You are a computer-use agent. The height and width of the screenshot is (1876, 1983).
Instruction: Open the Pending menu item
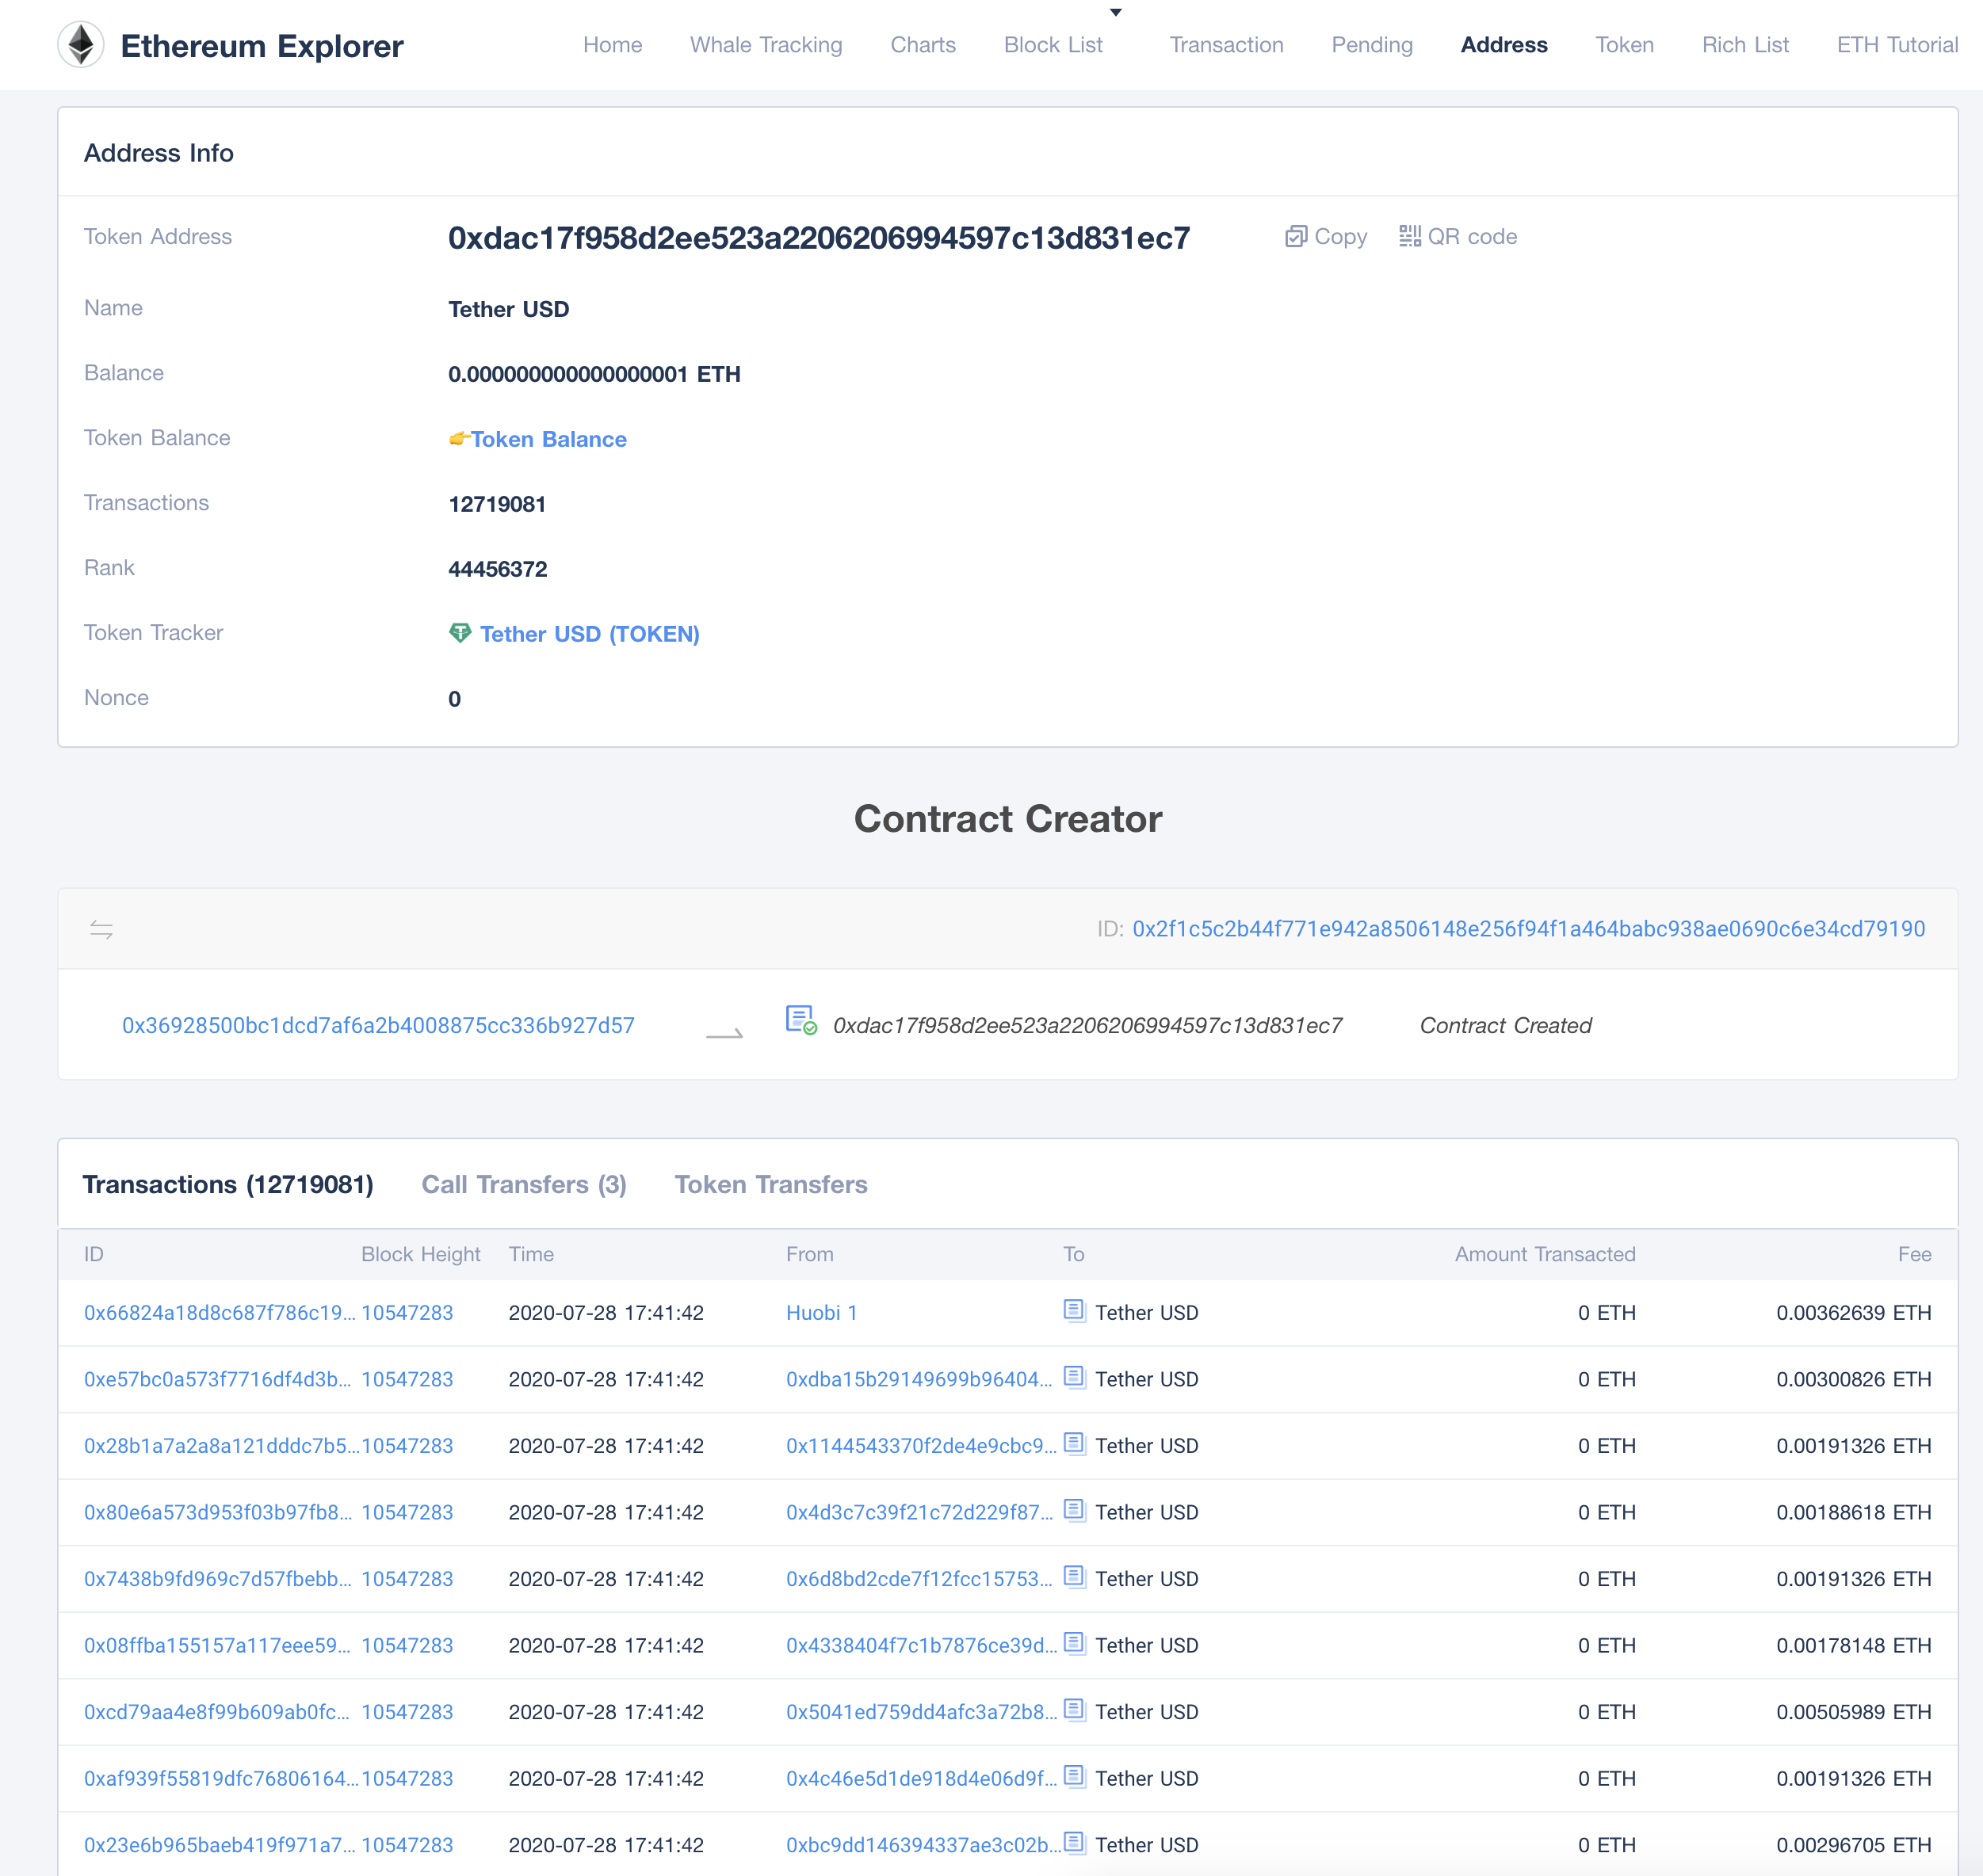[1372, 45]
